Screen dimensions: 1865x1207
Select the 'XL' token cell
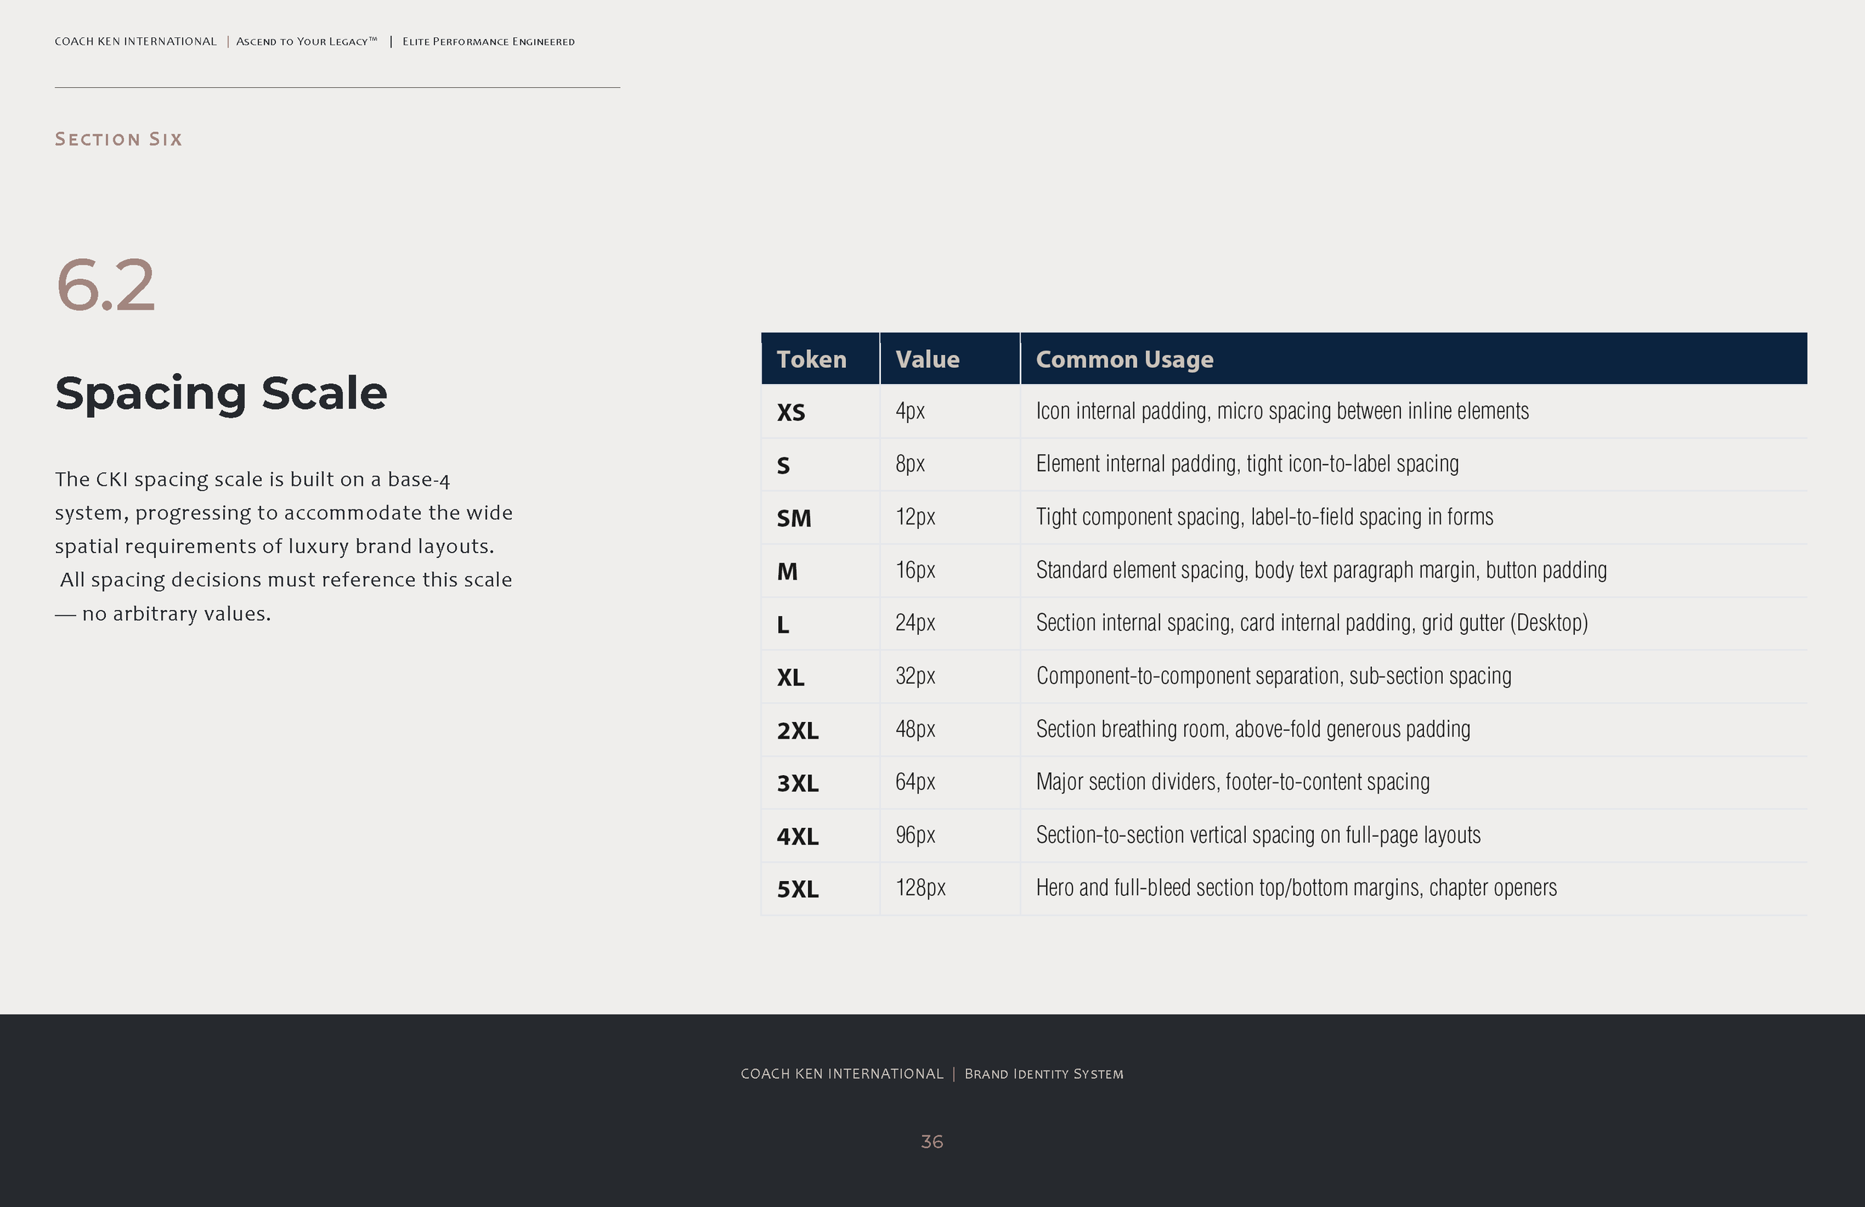pos(820,677)
